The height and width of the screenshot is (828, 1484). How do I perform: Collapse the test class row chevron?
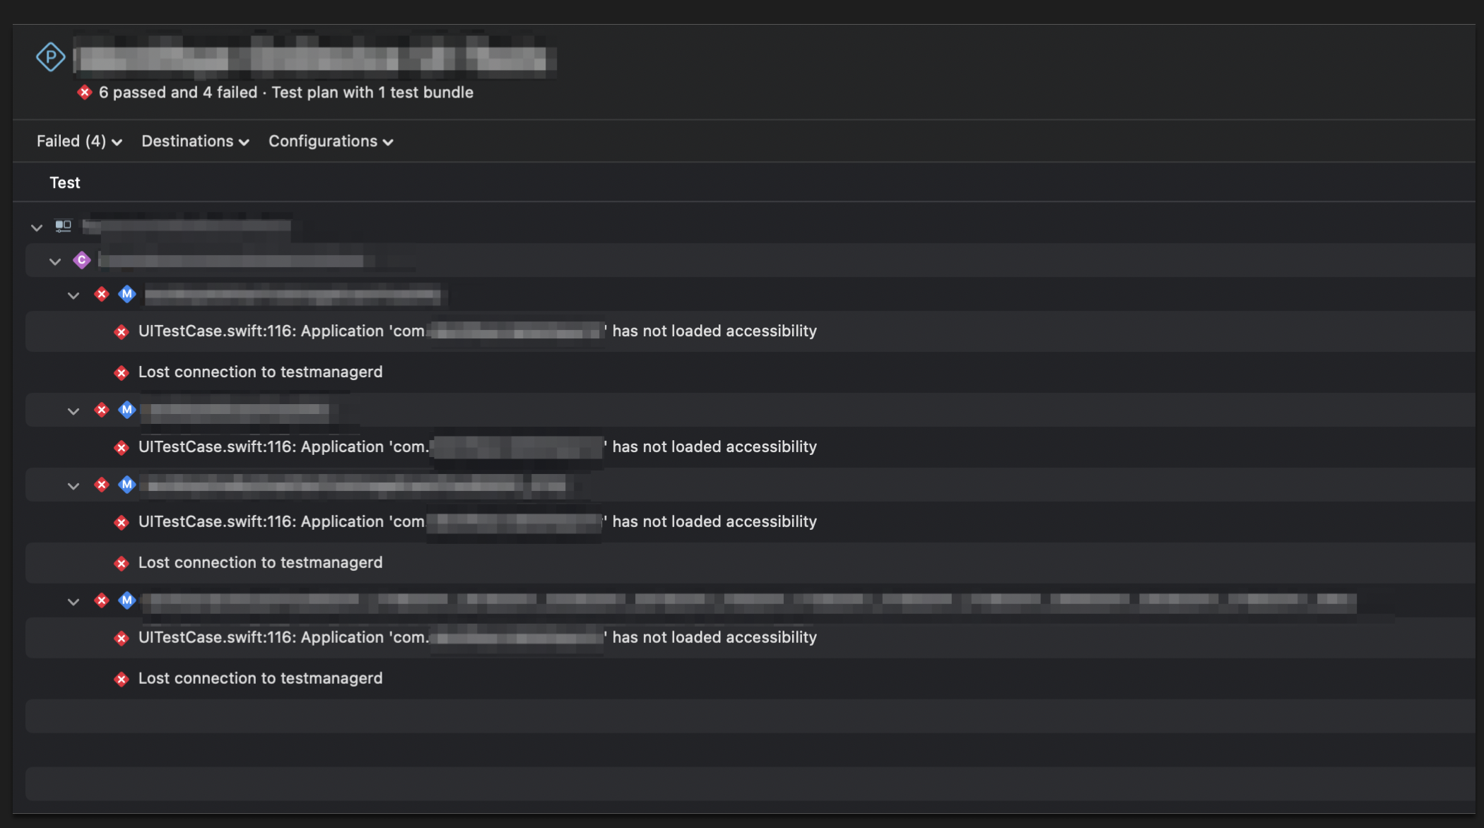pyautogui.click(x=55, y=261)
